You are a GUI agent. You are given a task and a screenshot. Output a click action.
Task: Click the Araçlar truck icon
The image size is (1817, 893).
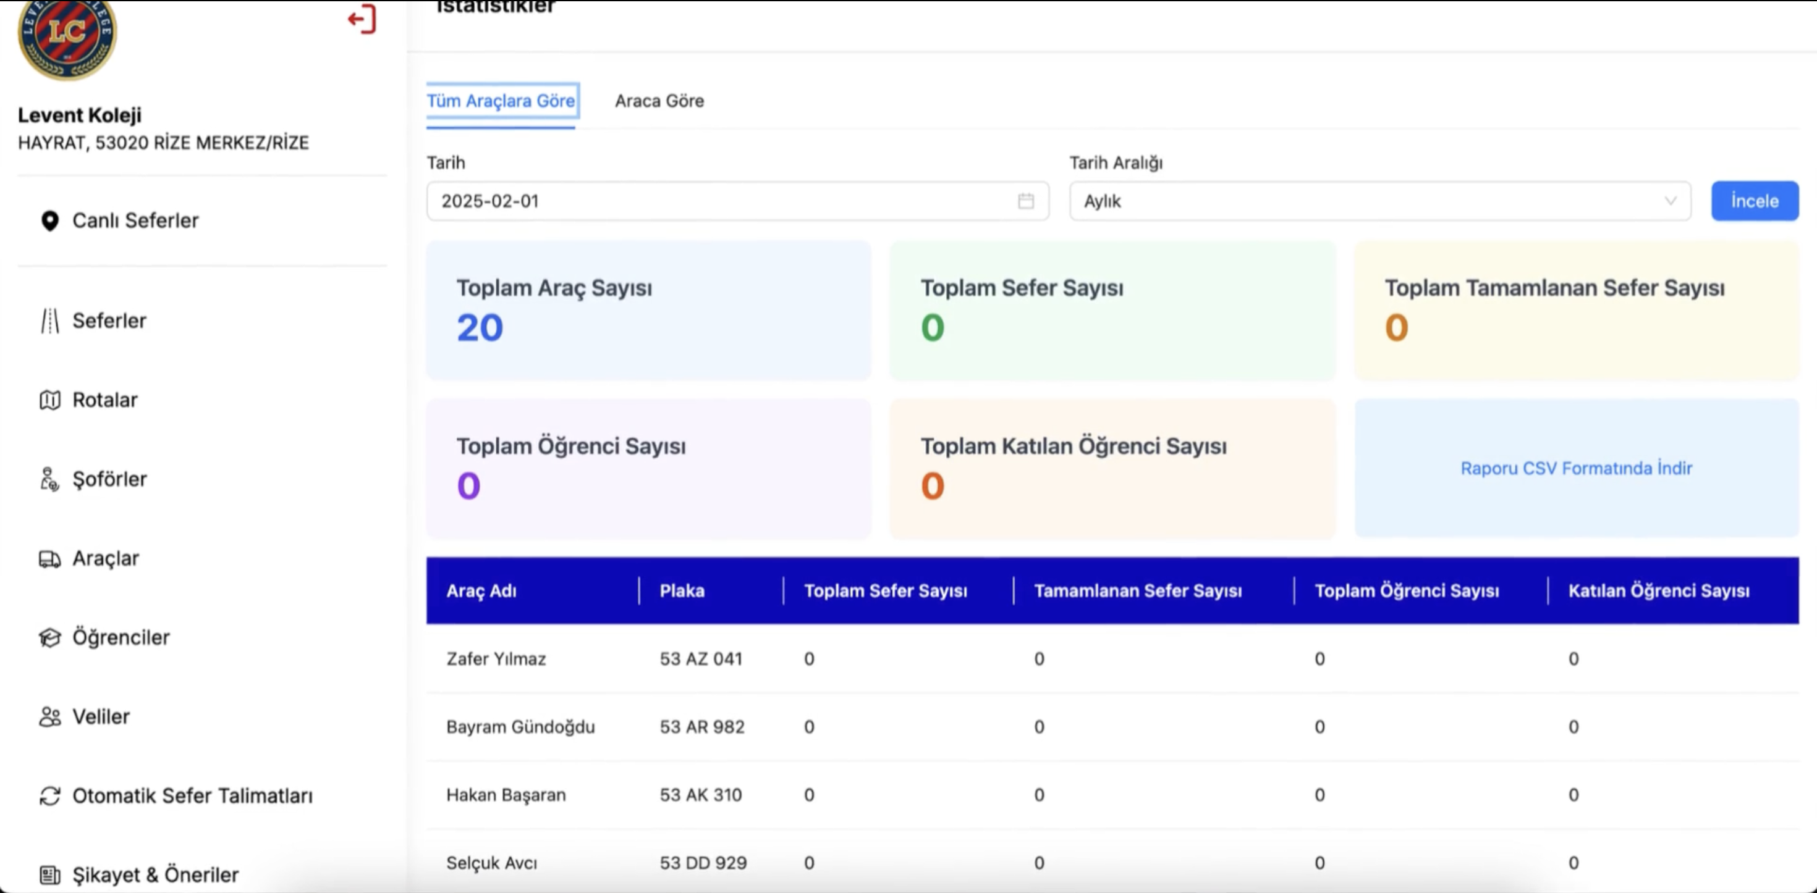(x=49, y=559)
